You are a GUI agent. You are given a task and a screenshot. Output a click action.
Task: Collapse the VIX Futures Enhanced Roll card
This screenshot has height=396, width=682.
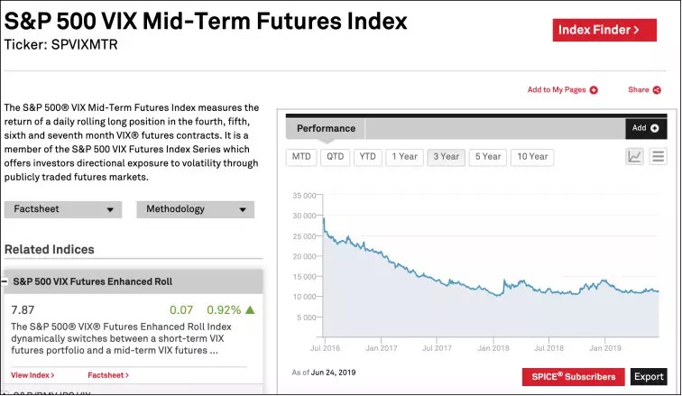(x=4, y=281)
